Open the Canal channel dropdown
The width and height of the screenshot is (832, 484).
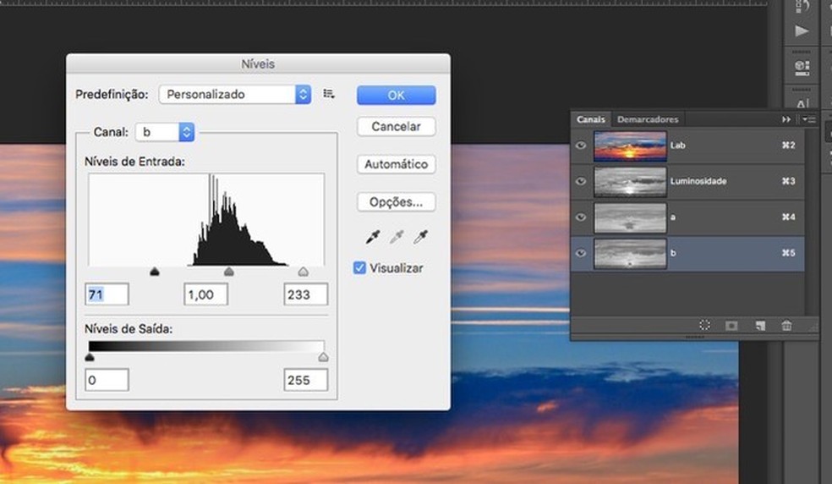pos(166,132)
